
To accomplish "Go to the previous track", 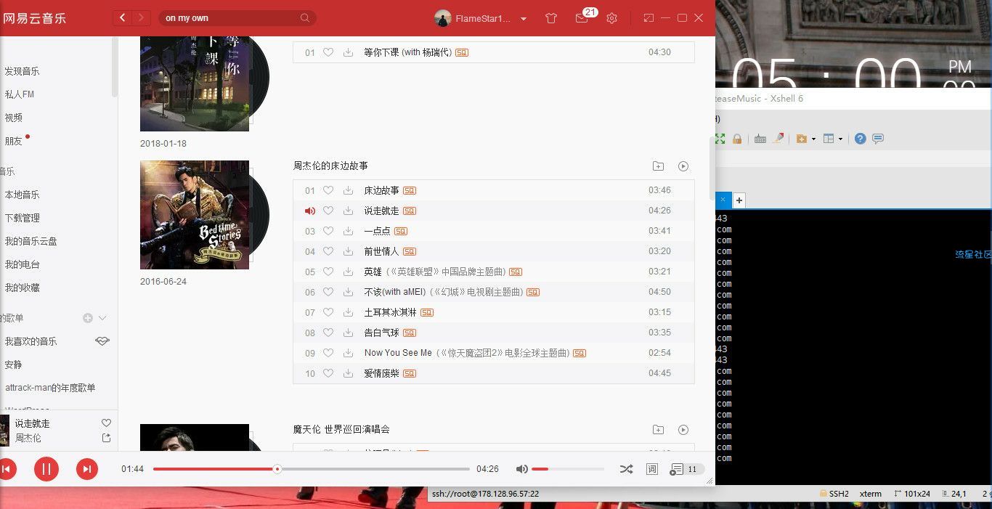I will (x=6, y=469).
